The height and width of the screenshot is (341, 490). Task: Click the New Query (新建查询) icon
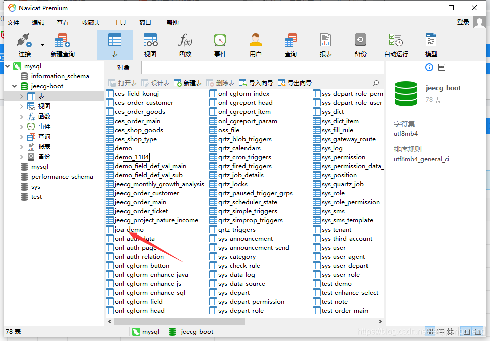(x=62, y=45)
